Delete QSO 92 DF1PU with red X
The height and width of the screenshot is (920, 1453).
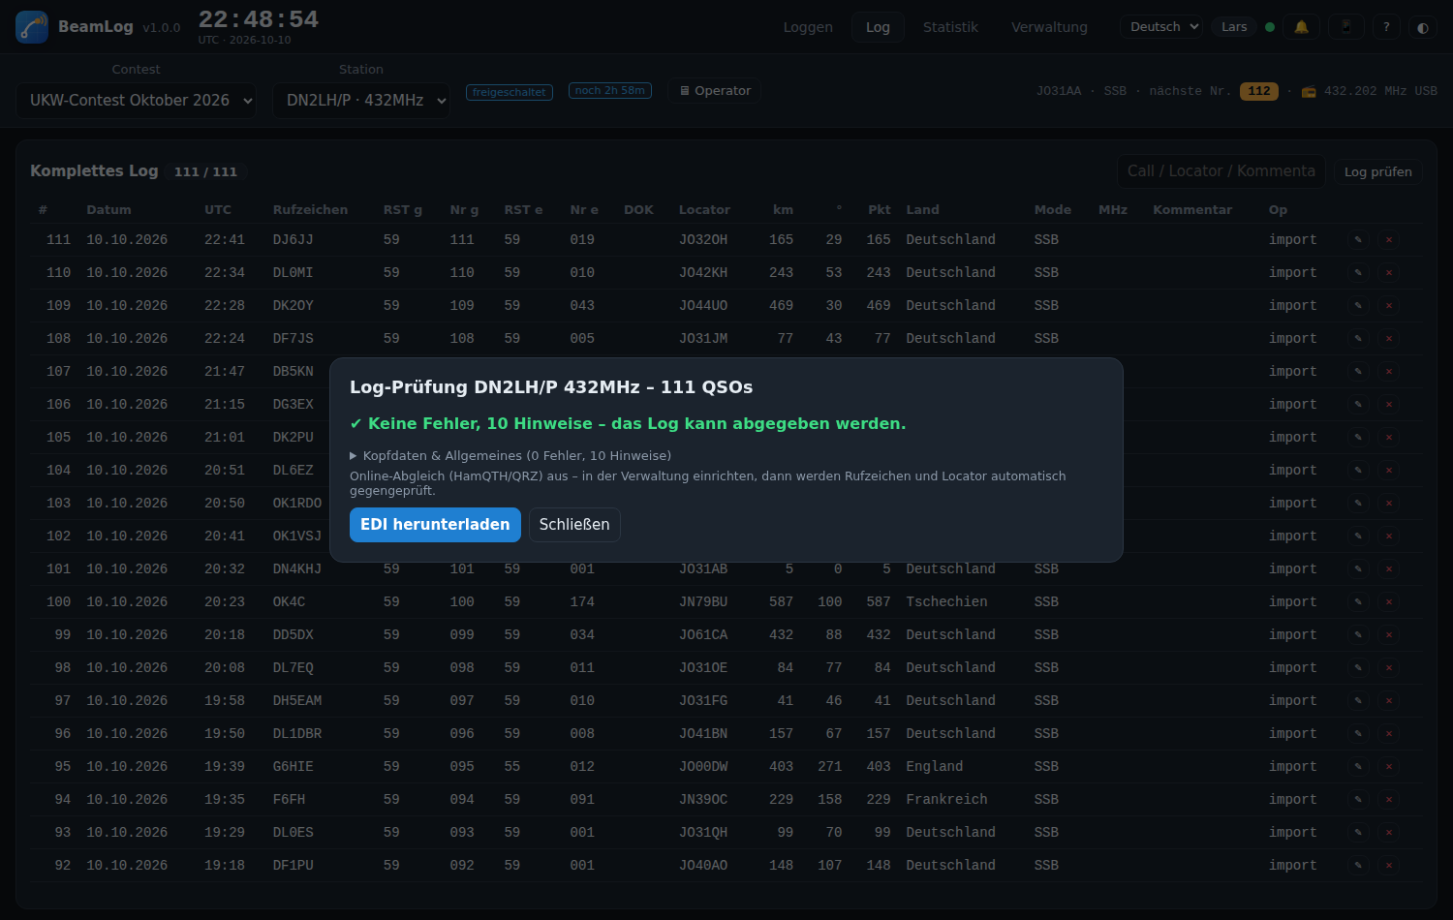click(1389, 866)
